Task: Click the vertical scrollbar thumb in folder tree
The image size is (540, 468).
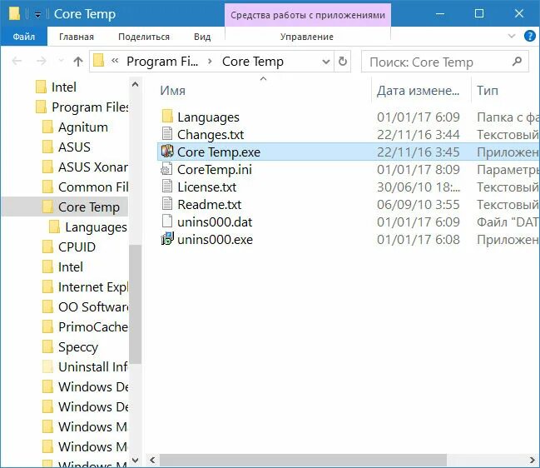Action: pyautogui.click(x=135, y=304)
